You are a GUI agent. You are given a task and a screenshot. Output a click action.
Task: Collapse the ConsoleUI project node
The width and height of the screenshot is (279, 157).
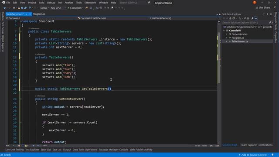pos(224,31)
